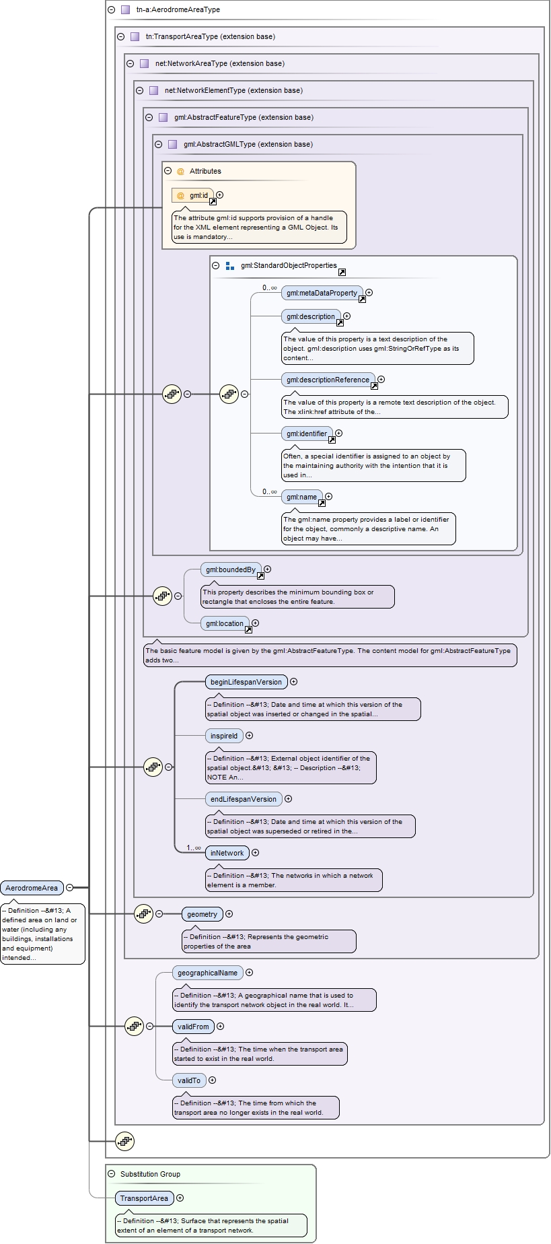Image resolution: width=551 pixels, height=1244 pixels.
Task: Click sequence icon left of gml:StandardObjectProperties
Action: [x=229, y=394]
